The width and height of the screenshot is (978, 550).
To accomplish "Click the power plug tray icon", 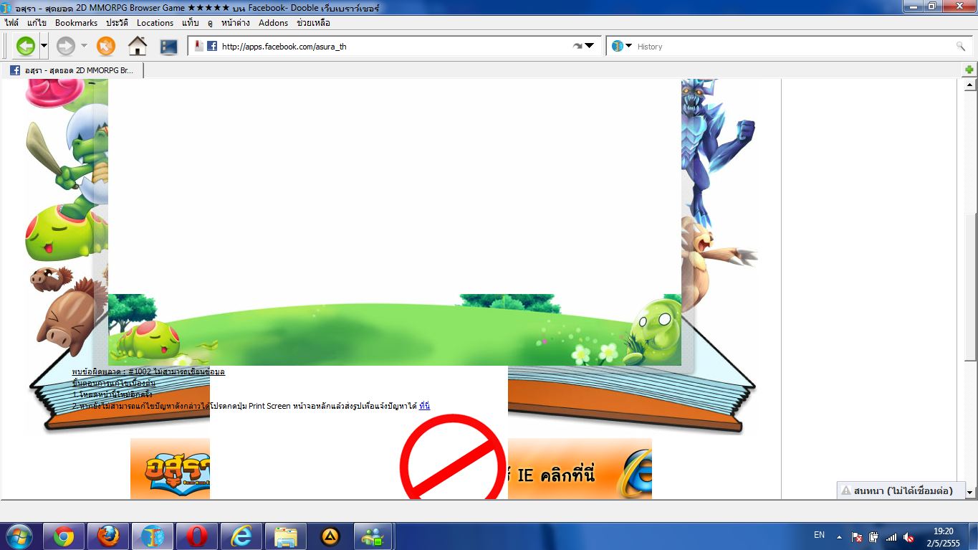I will pyautogui.click(x=874, y=536).
